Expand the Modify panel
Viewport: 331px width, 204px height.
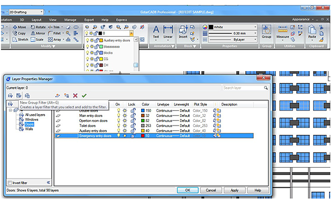pos(48,46)
